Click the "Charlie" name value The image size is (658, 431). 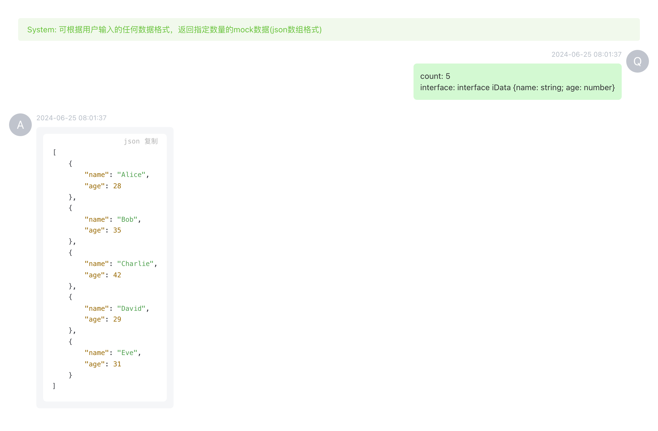point(135,264)
